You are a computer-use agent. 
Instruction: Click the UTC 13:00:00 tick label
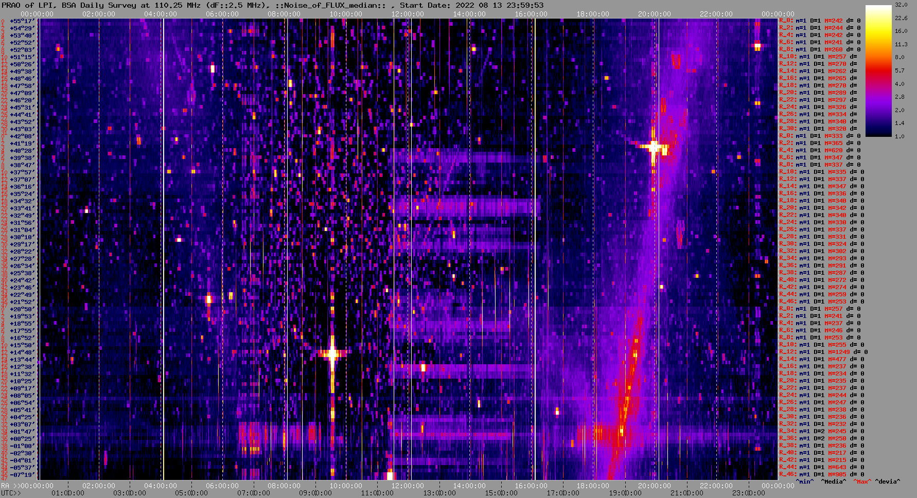click(x=439, y=493)
